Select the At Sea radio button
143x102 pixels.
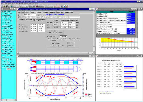(48, 33)
